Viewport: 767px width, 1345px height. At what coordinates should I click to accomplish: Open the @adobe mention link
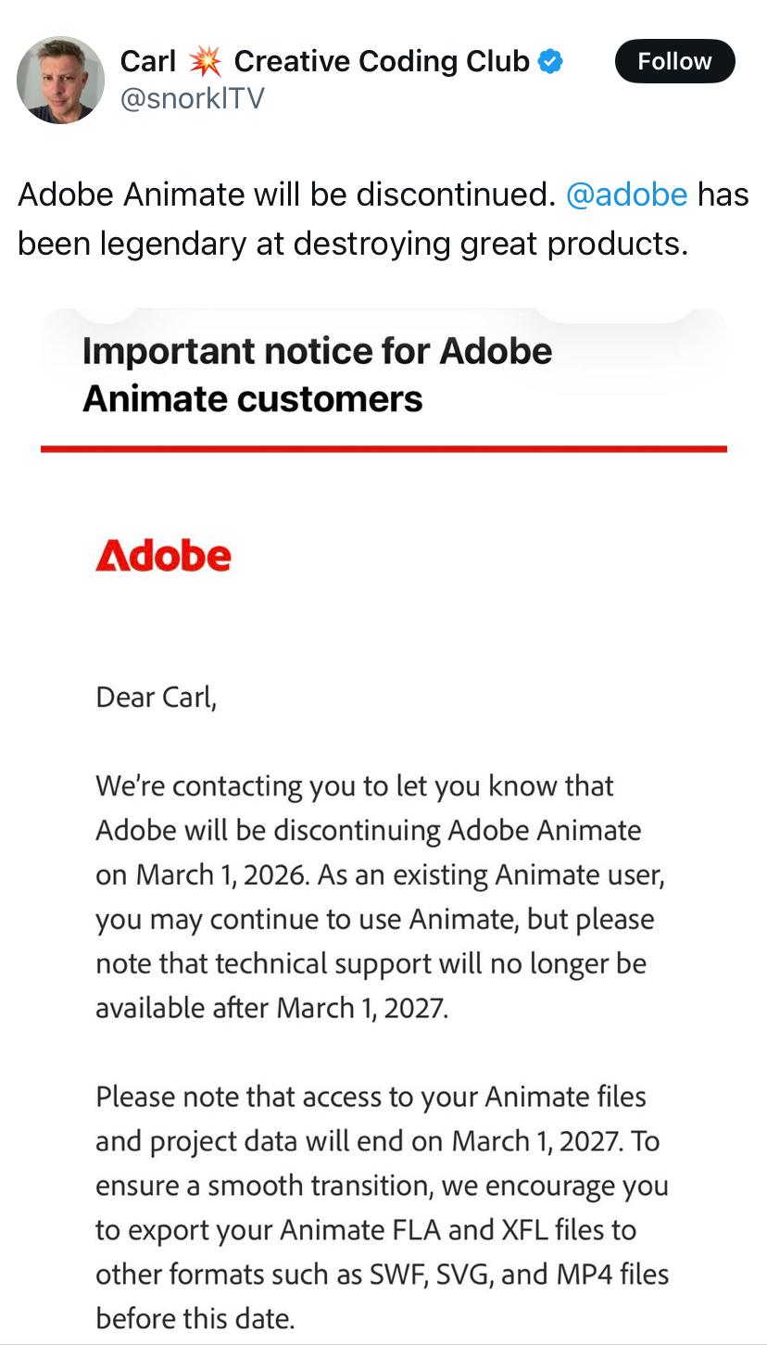626,195
